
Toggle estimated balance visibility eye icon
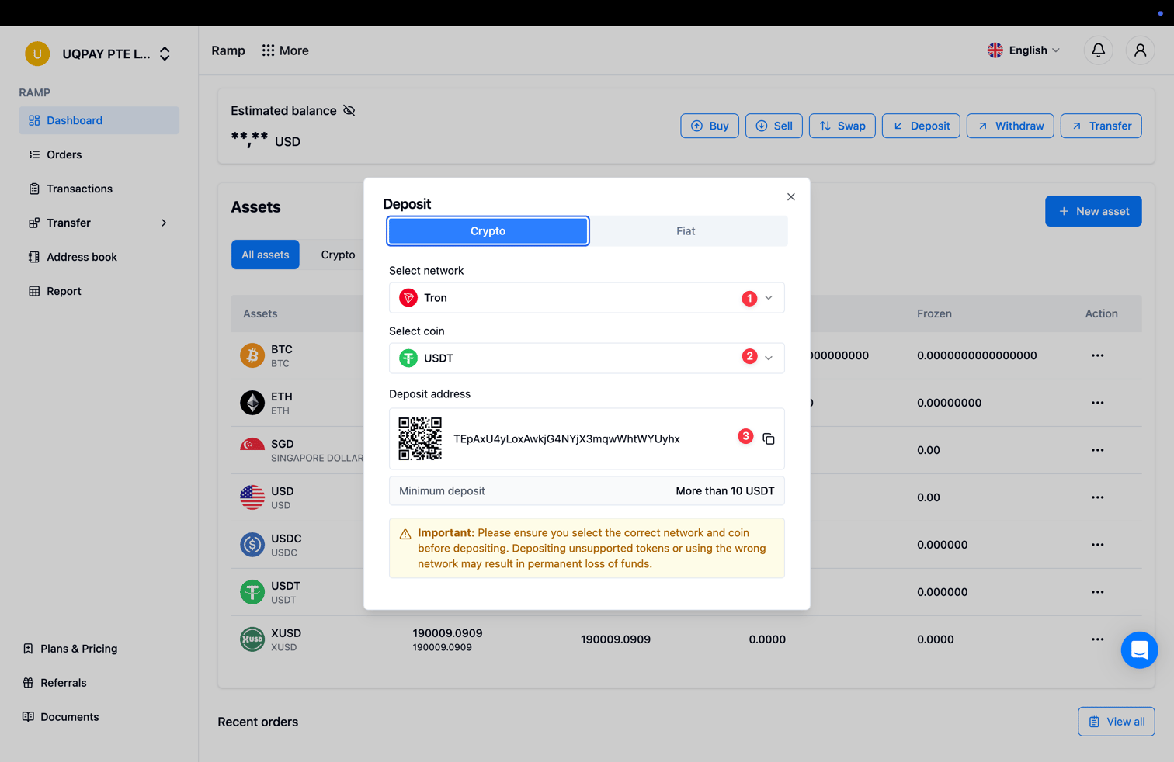coord(349,110)
